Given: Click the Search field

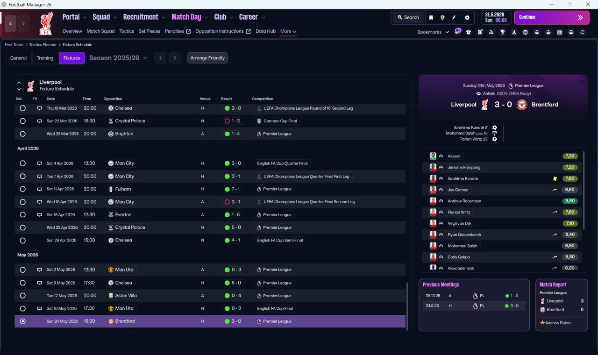Looking at the screenshot, I should click(x=408, y=18).
